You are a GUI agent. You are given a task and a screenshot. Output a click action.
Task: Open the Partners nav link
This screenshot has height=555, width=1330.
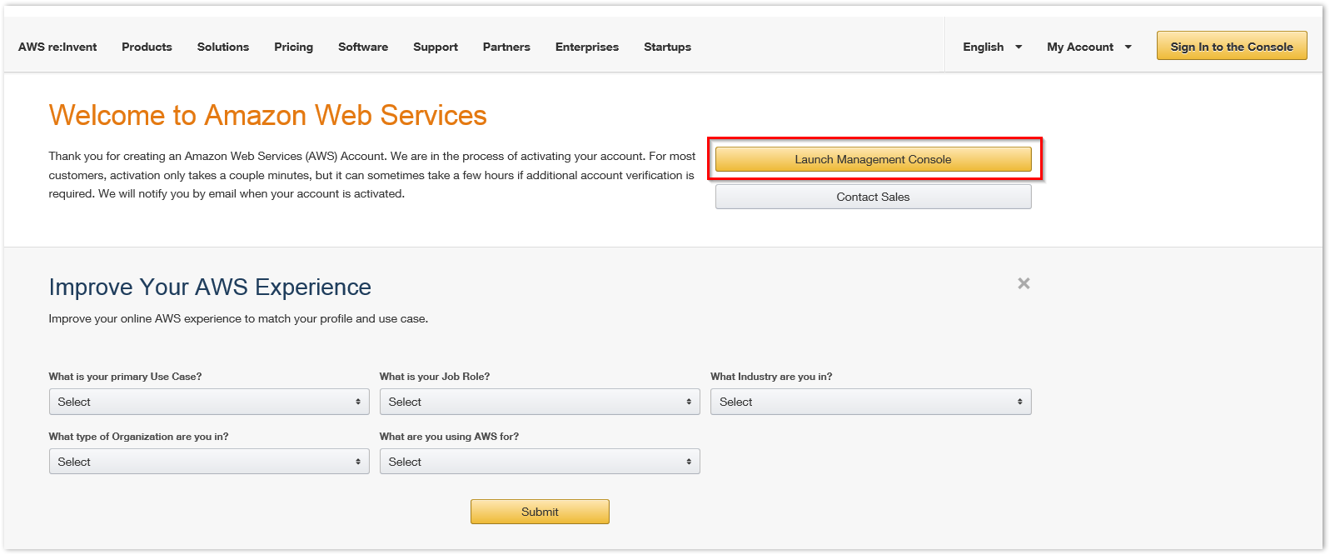tap(506, 47)
